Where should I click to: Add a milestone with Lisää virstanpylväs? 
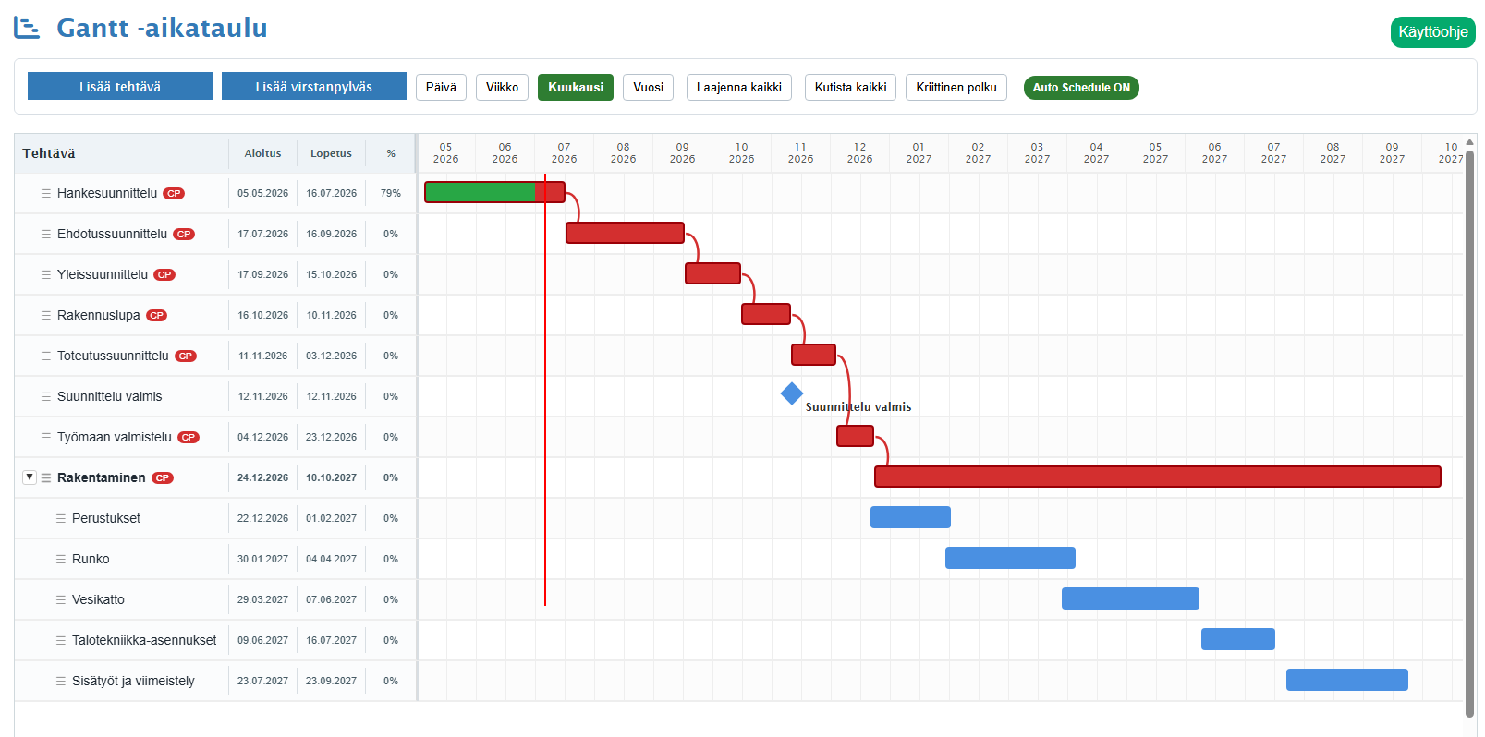314,86
